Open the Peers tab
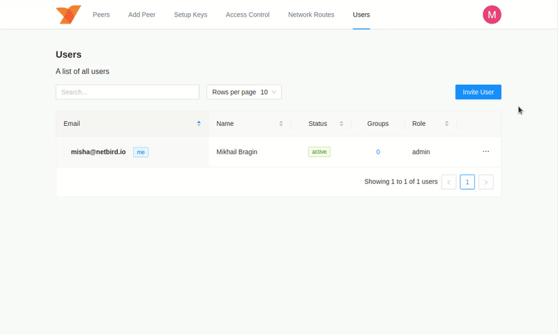The height and width of the screenshot is (334, 558). click(101, 15)
